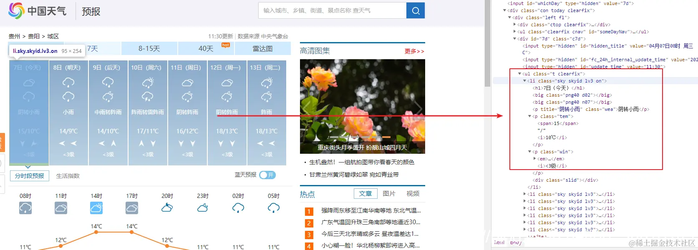The width and height of the screenshot is (698, 250).
Task: Click lower shower icon in 13日 (周二) card
Action: (267, 97)
